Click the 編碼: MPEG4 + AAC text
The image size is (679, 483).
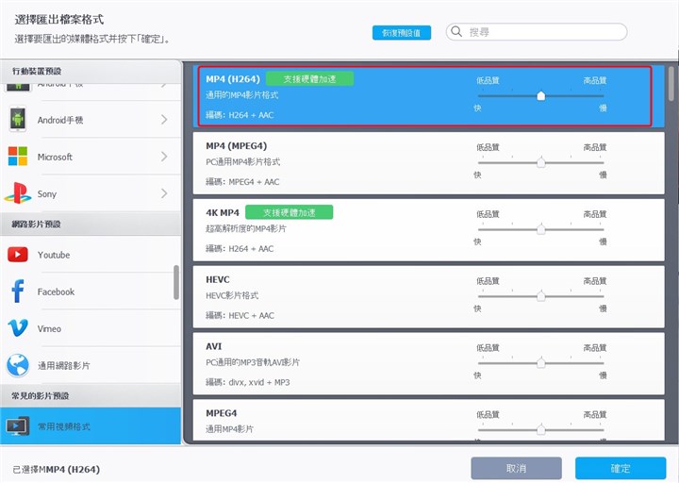(242, 182)
